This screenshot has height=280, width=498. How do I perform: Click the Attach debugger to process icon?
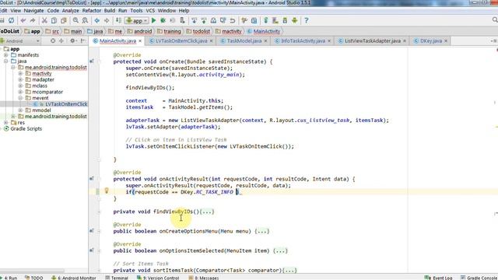(183, 21)
